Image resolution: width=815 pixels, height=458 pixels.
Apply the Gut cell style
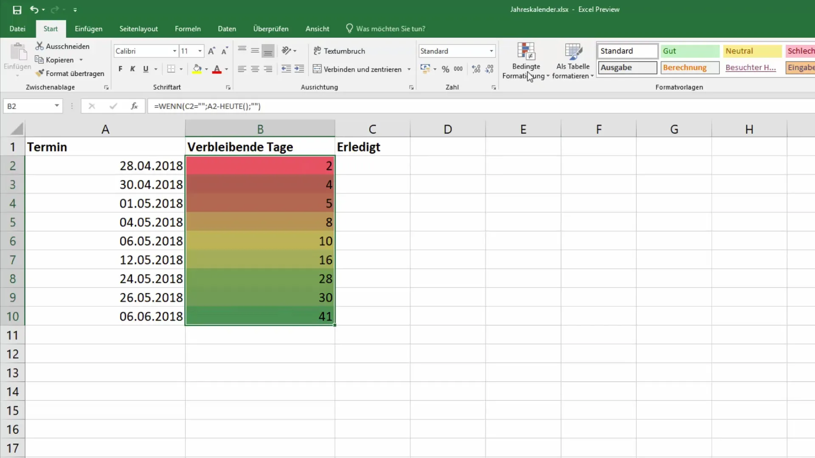pos(690,51)
